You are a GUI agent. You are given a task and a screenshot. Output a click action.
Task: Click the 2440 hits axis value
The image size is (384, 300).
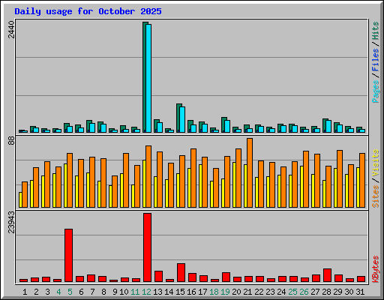(x=11, y=29)
